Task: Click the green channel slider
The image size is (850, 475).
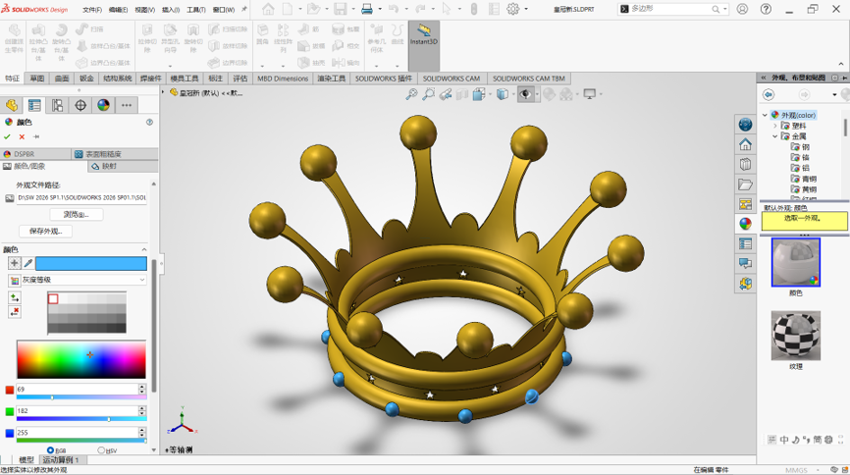Action: pyautogui.click(x=81, y=419)
